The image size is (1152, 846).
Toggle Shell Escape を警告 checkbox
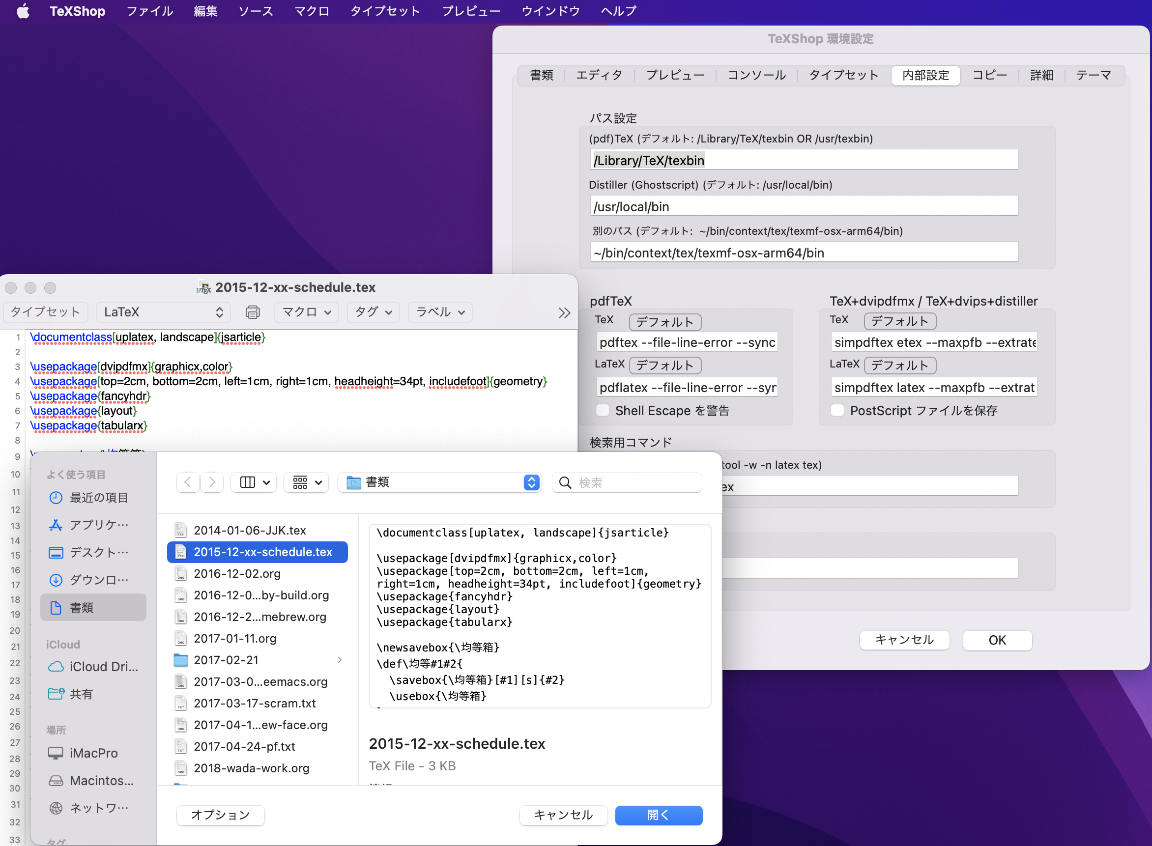click(603, 410)
